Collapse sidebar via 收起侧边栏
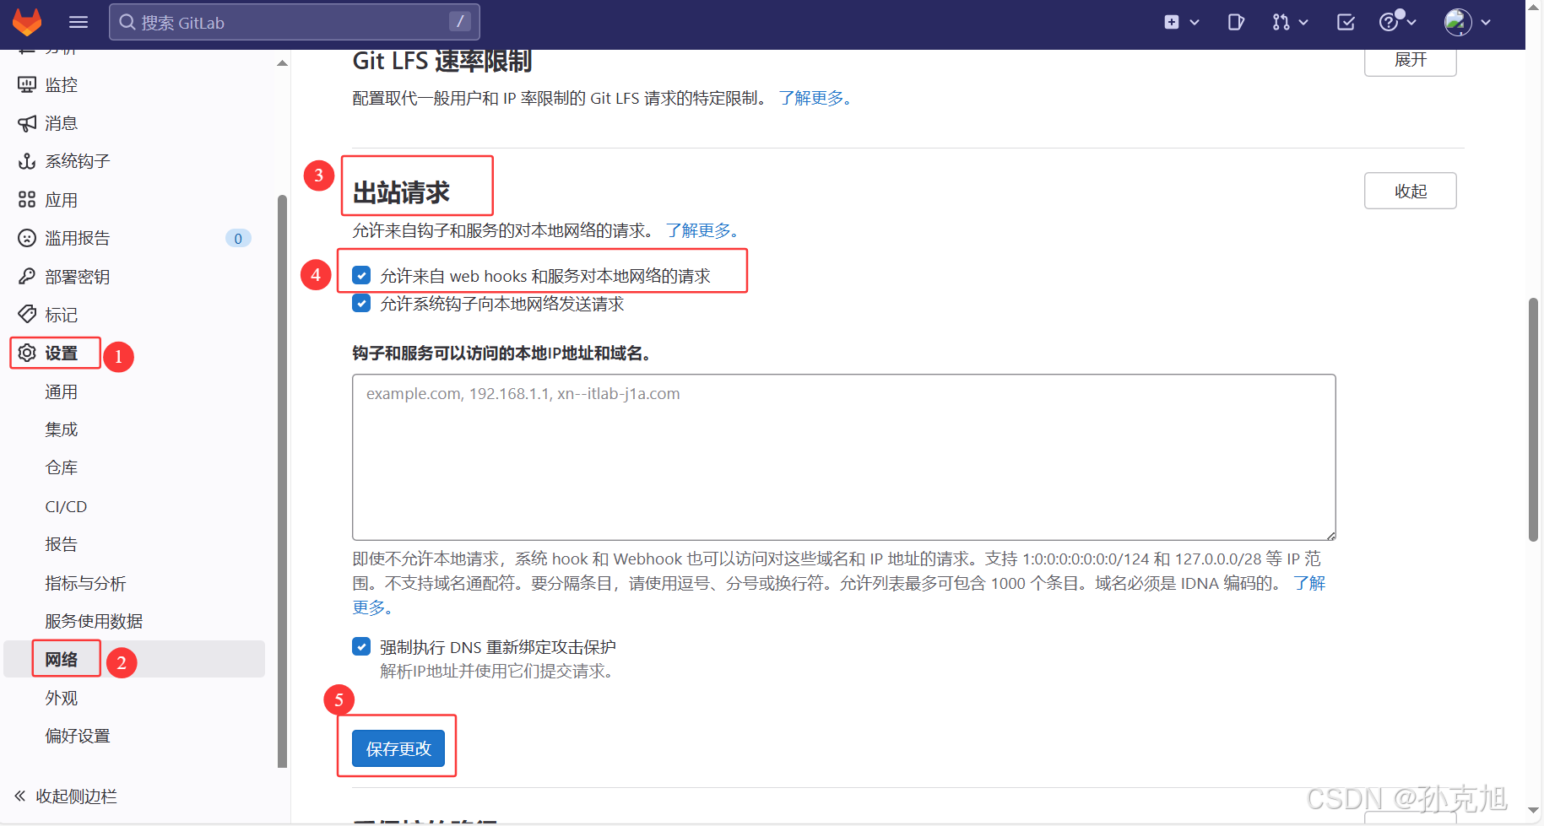This screenshot has width=1544, height=826. [66, 796]
